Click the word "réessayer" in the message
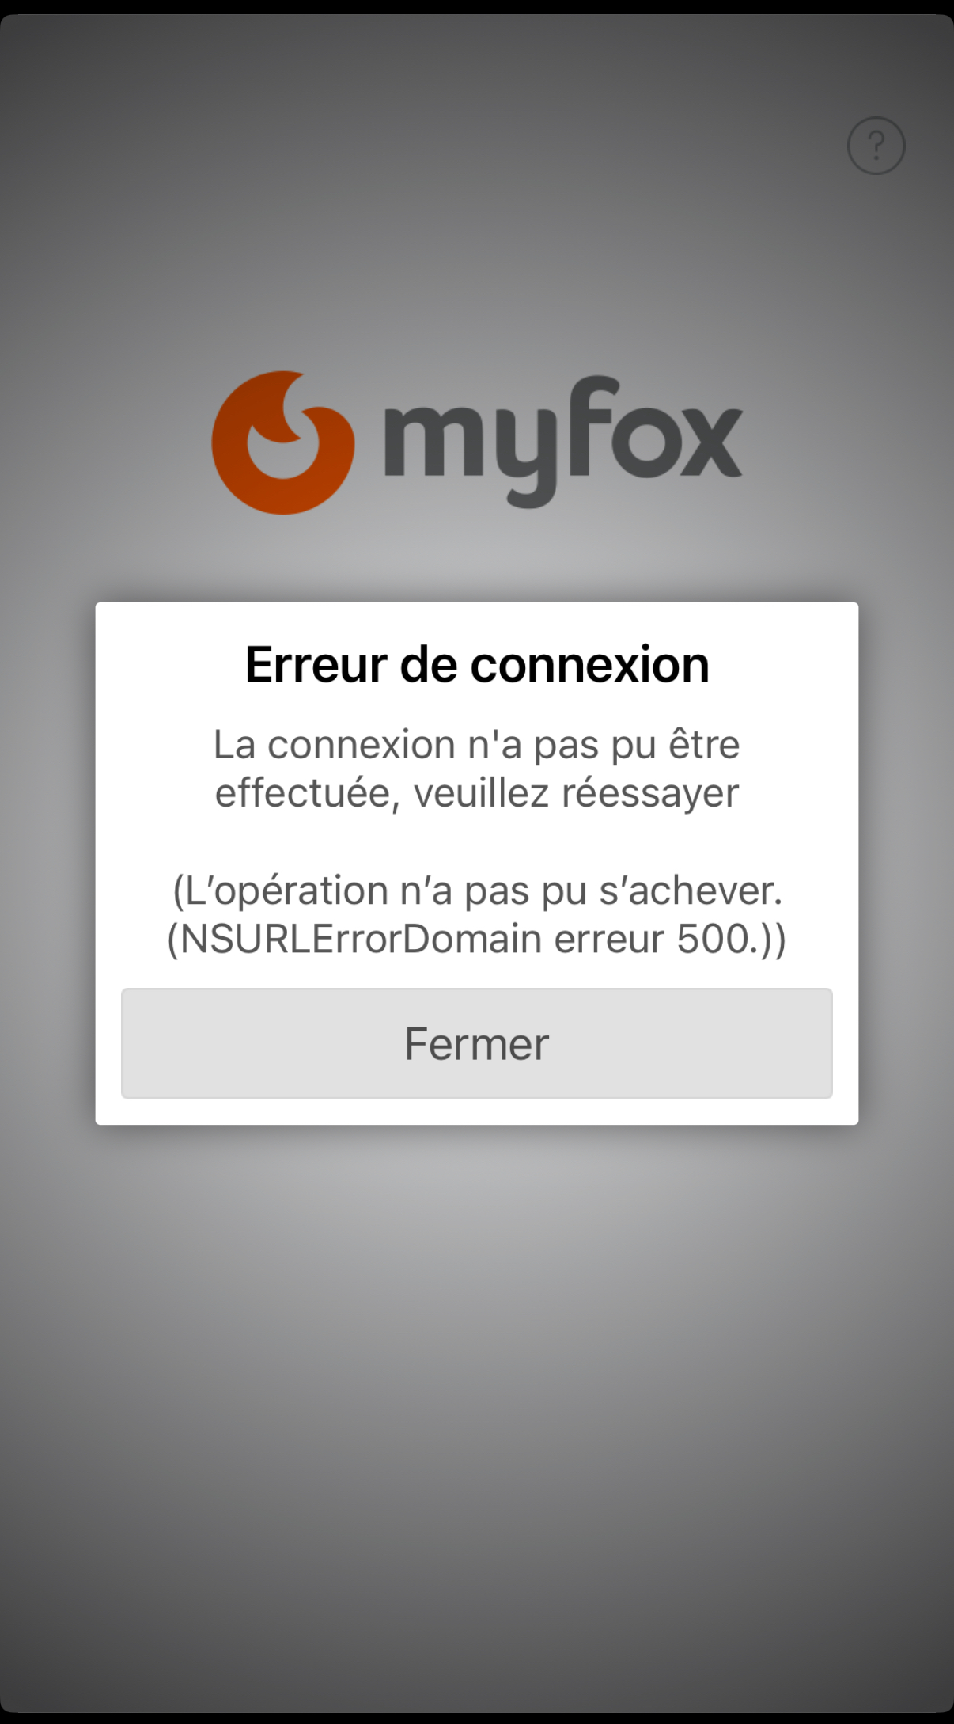Viewport: 954px width, 1724px height. tap(650, 793)
